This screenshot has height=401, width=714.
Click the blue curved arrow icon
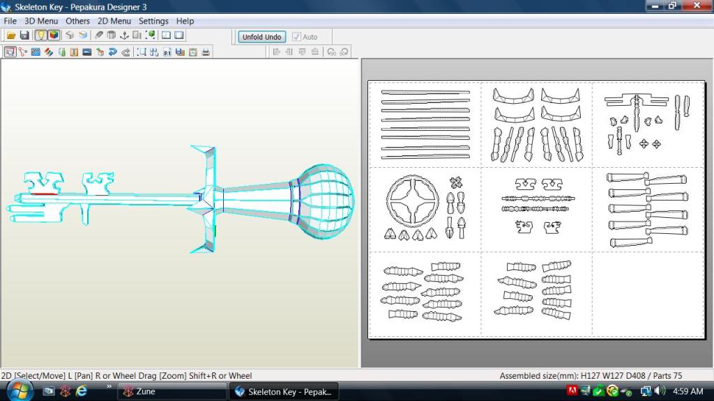point(112,52)
